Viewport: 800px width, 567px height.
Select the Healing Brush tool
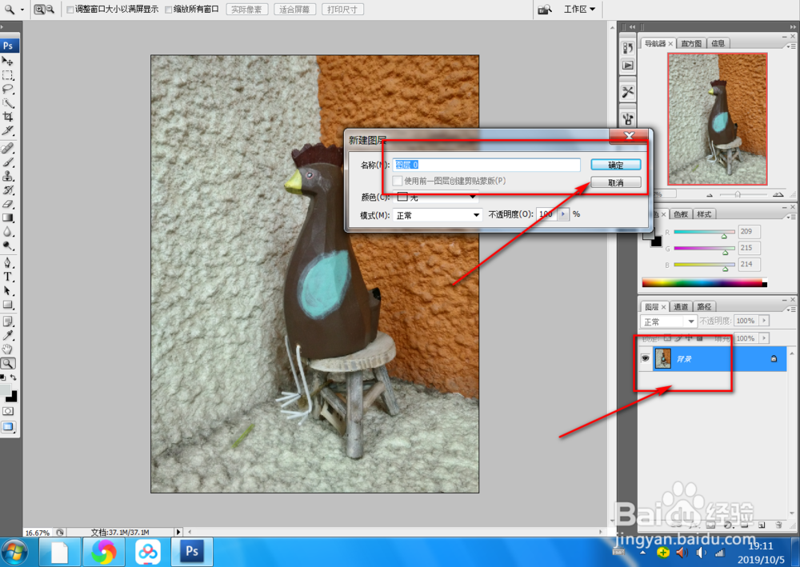pyautogui.click(x=8, y=149)
